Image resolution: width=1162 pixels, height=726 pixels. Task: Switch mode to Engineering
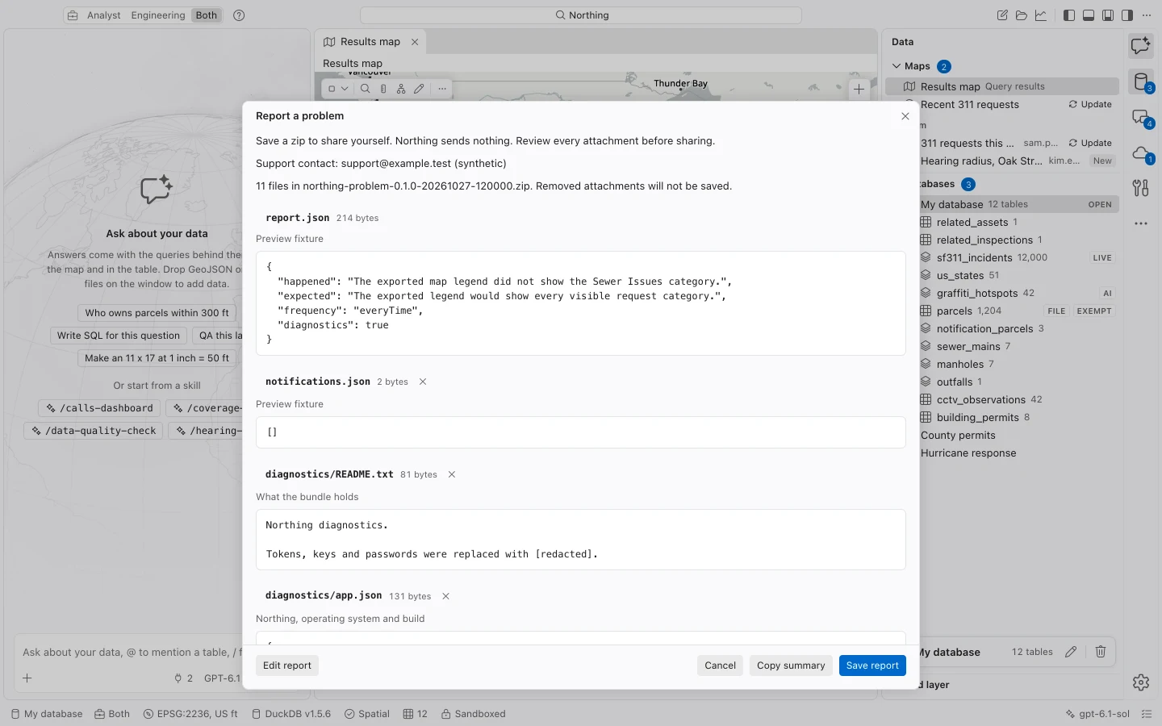tap(158, 15)
